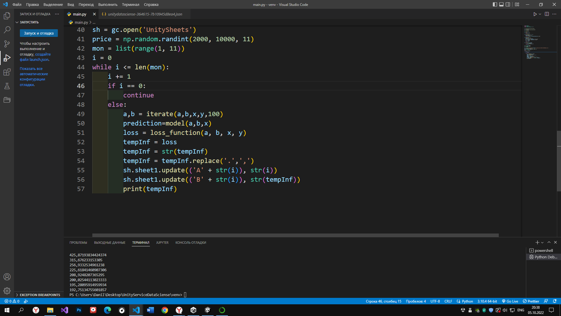Click the editor vertical scrollbar thumb

559,161
